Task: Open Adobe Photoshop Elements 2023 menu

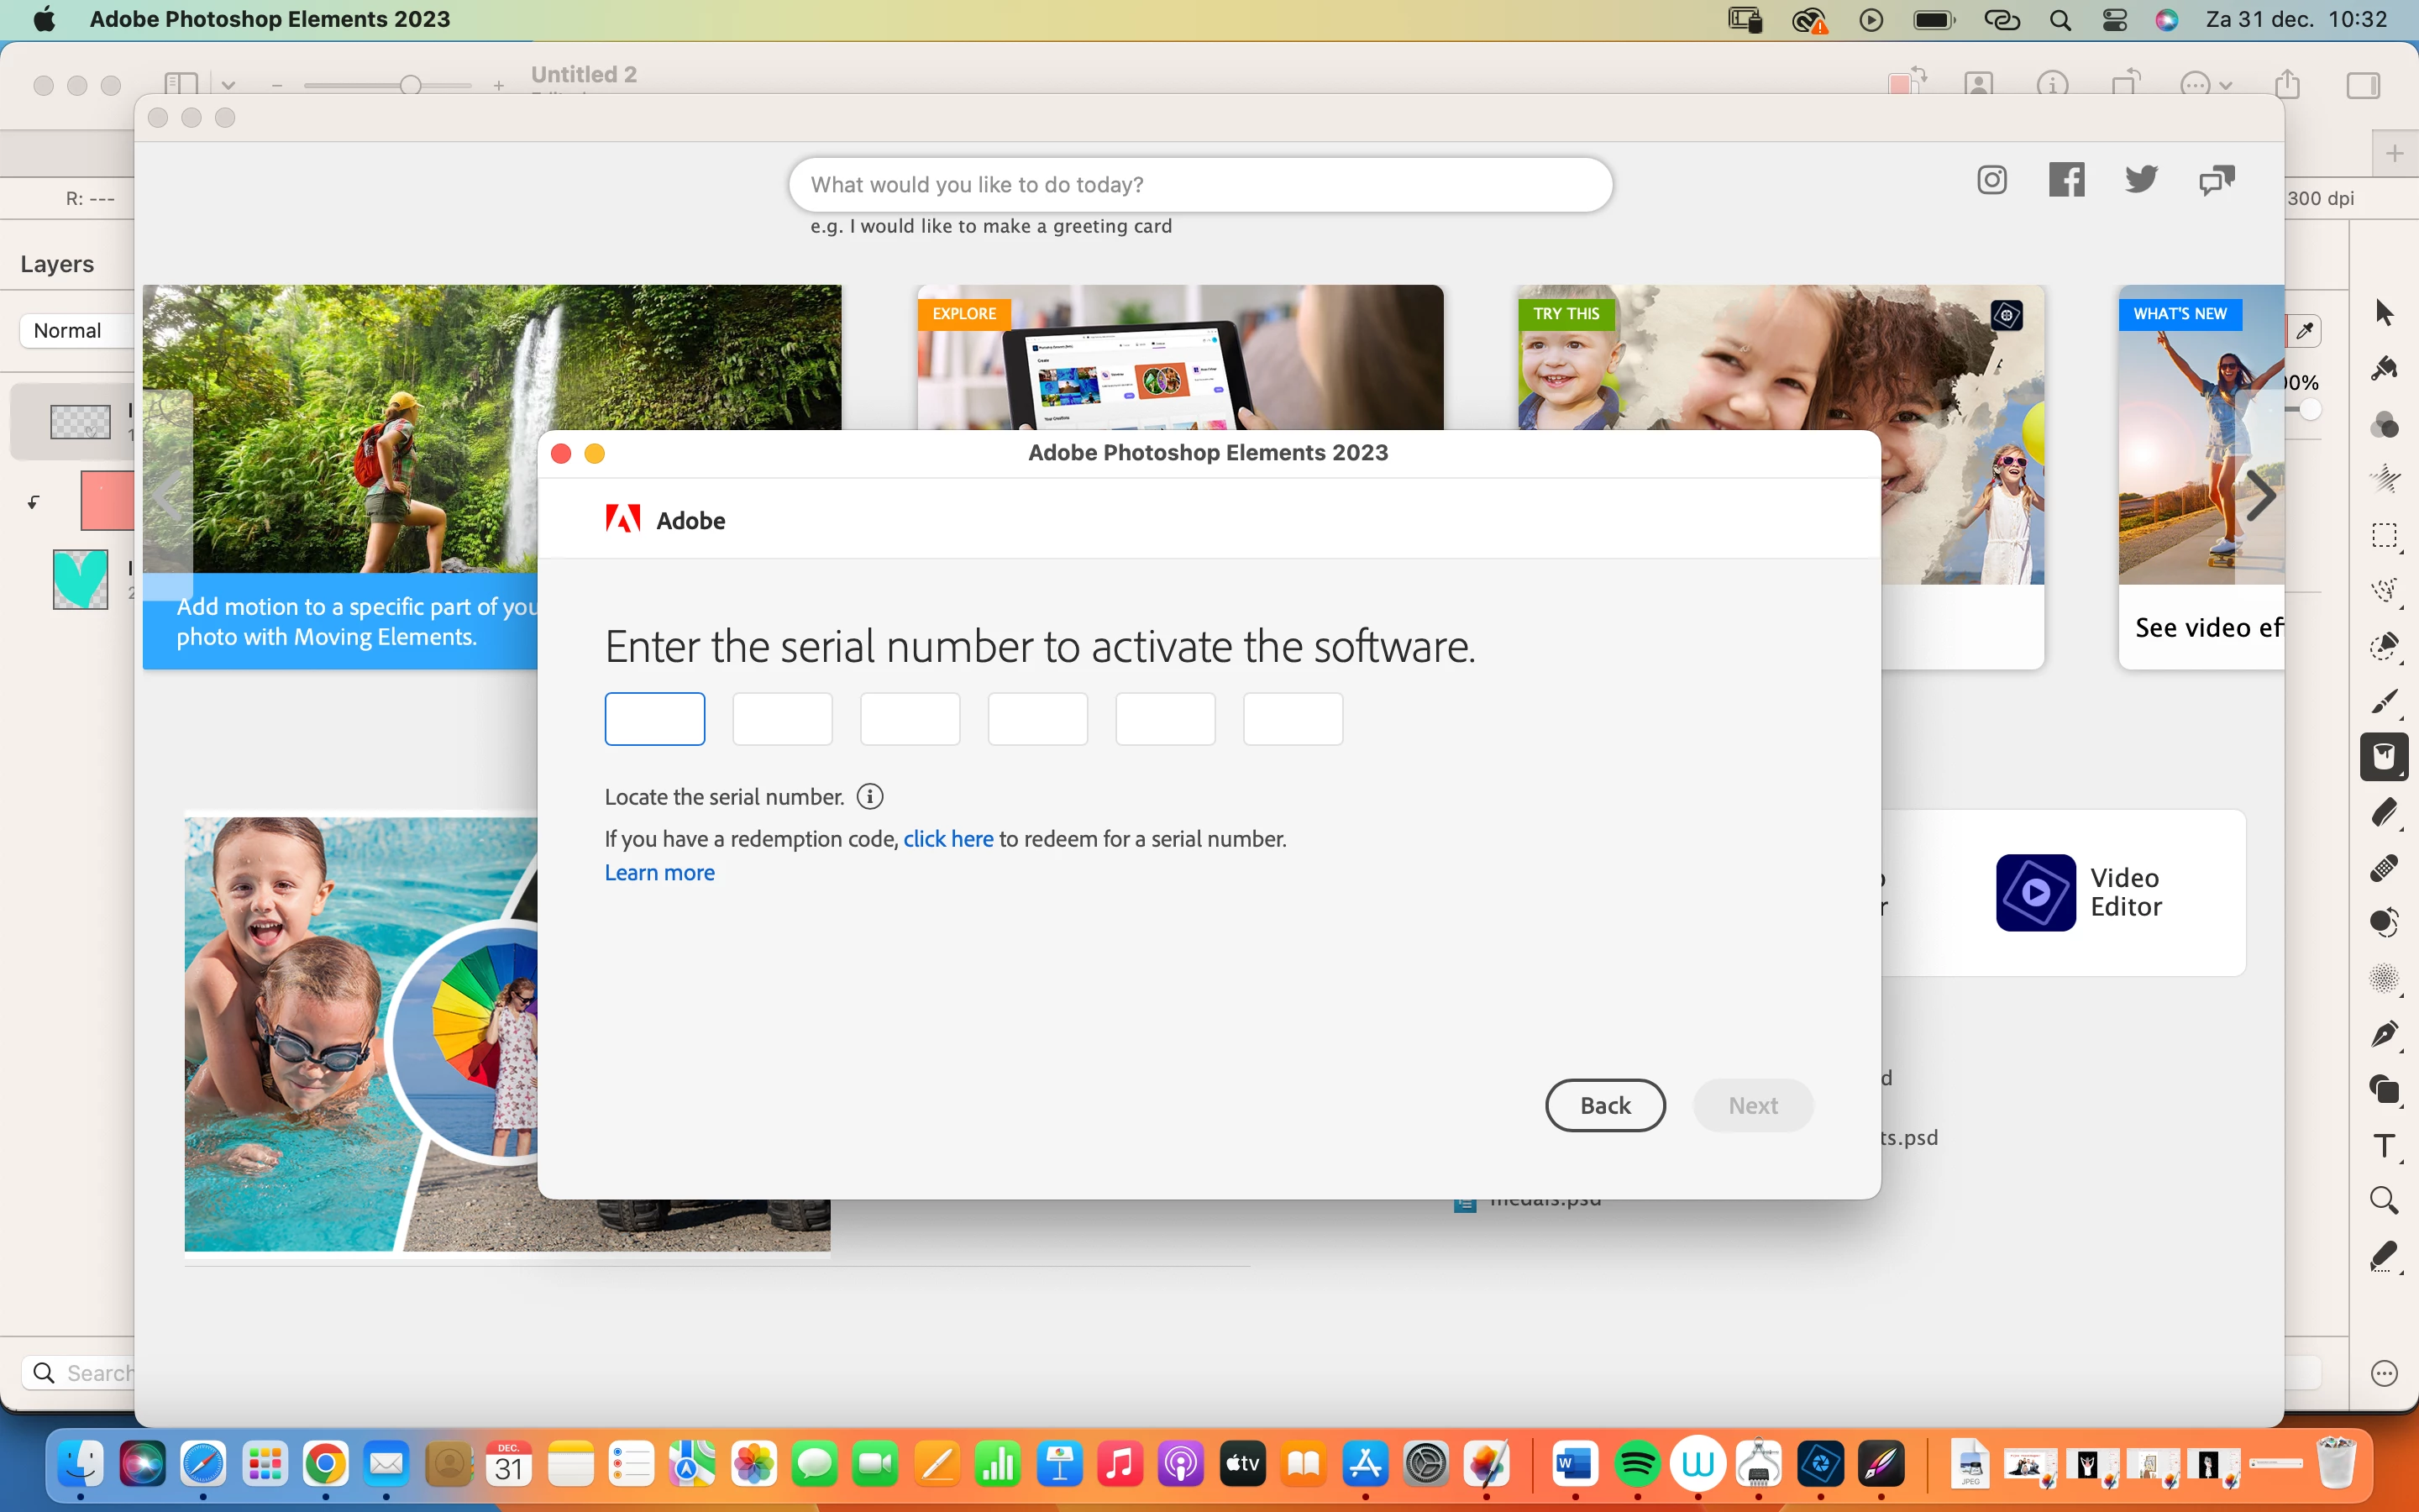Action: pos(270,19)
